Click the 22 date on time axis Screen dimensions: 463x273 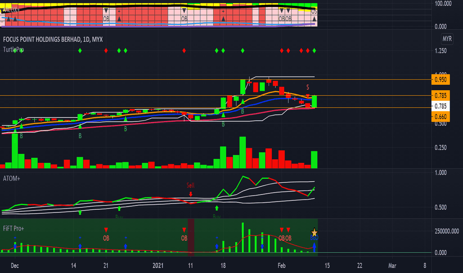click(x=360, y=266)
